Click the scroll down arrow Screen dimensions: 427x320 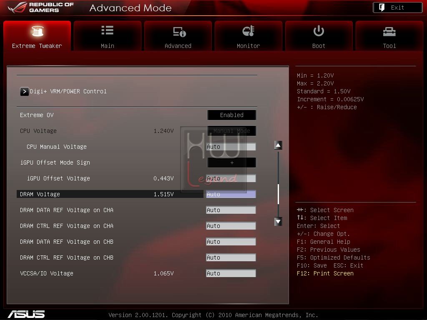278,222
